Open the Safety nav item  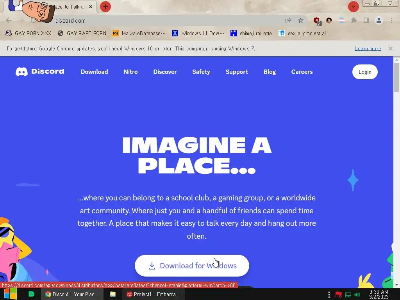(x=201, y=72)
